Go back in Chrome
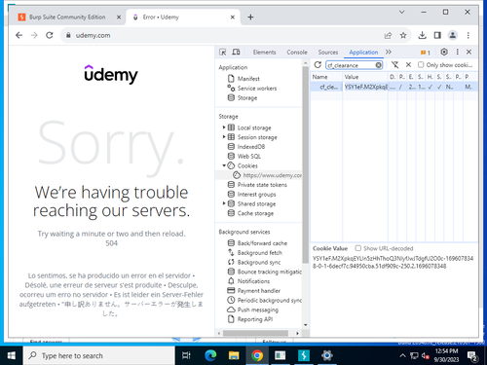The image size is (487, 365). point(19,35)
